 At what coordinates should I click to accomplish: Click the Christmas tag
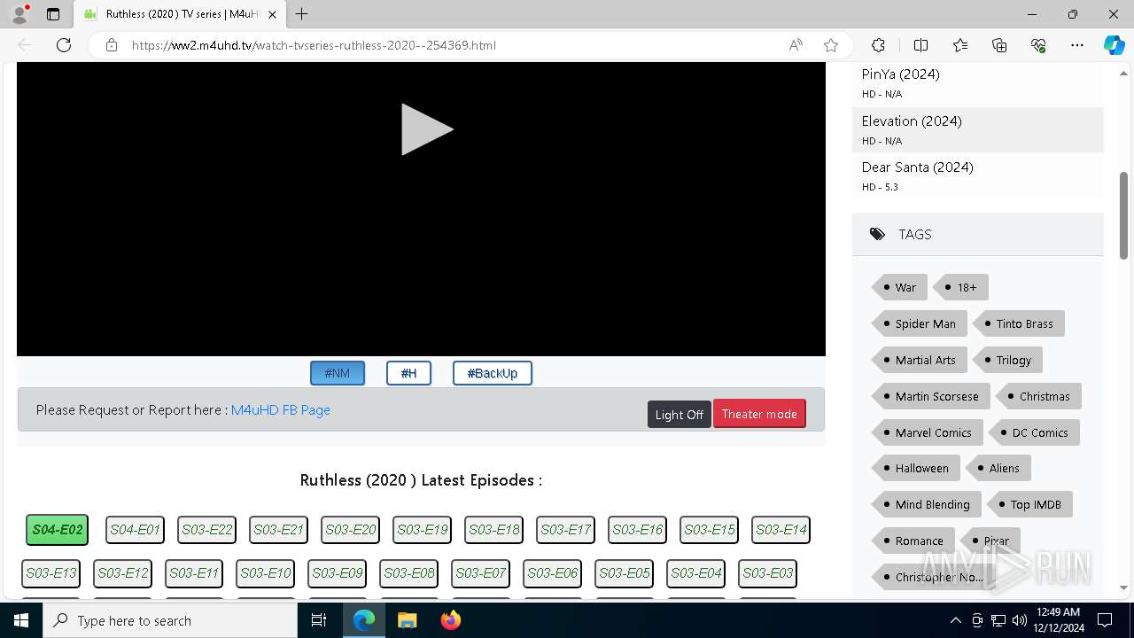[x=1039, y=396]
